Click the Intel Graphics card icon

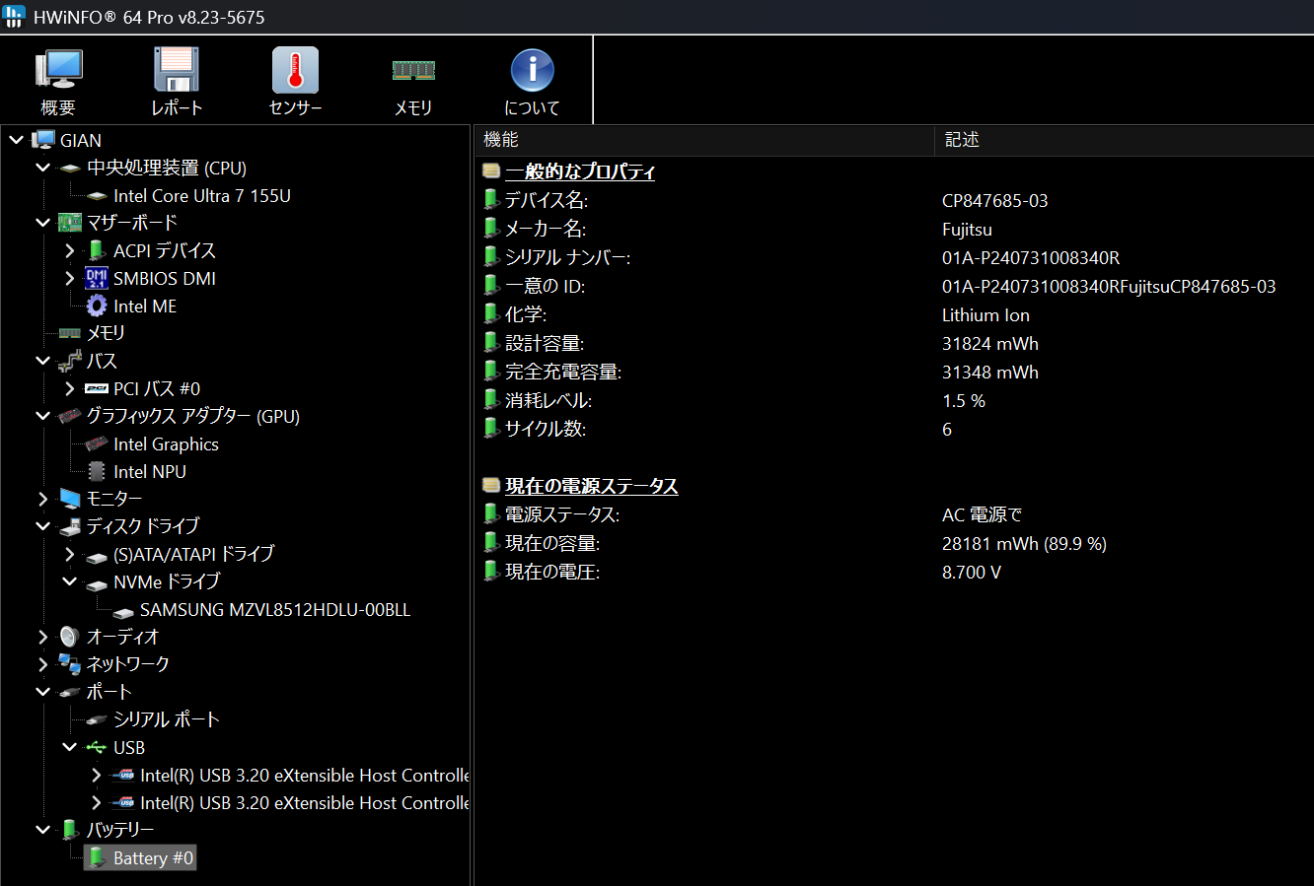pyautogui.click(x=97, y=444)
